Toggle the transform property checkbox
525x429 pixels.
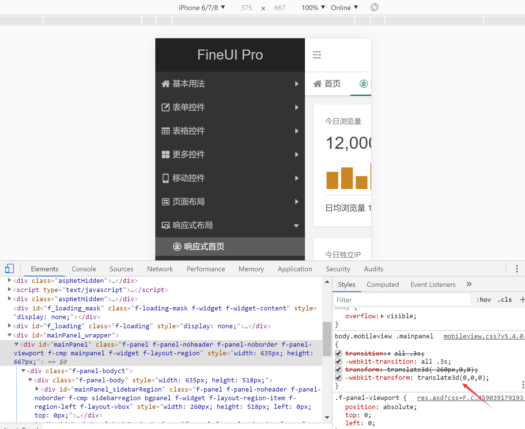coord(338,369)
